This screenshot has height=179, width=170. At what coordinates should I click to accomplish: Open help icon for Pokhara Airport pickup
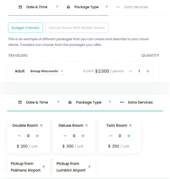pos(44,167)
